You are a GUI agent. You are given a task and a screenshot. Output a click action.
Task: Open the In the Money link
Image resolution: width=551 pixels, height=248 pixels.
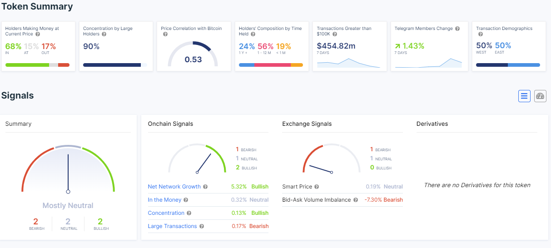164,200
